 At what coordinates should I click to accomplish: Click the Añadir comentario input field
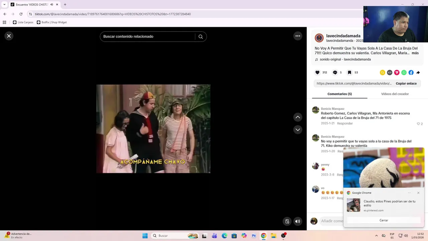point(331,221)
